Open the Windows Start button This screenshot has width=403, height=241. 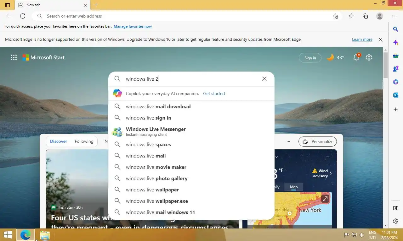pyautogui.click(x=8, y=235)
